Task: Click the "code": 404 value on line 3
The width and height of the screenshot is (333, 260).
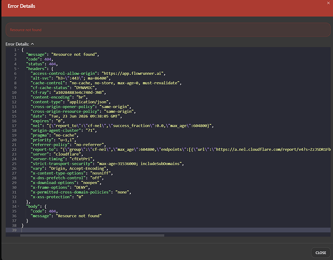Action: (48, 59)
